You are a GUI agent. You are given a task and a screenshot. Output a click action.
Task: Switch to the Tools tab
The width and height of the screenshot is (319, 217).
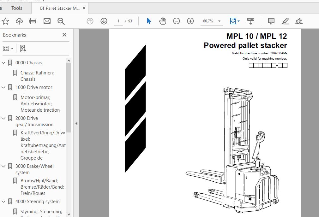pyautogui.click(x=17, y=8)
